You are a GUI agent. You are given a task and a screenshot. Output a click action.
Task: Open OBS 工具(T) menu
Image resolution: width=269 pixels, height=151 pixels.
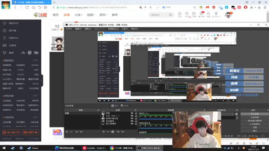coord(125,29)
